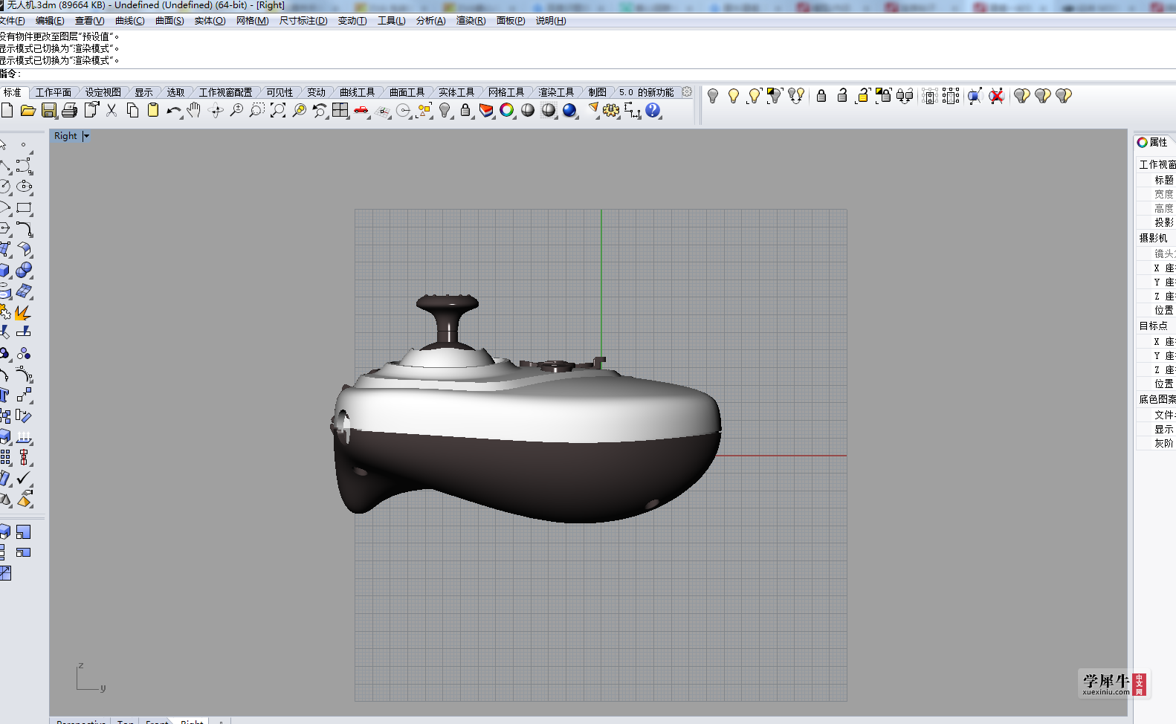Click the Zoom extents icon
The height and width of the screenshot is (724, 1176).
click(278, 111)
